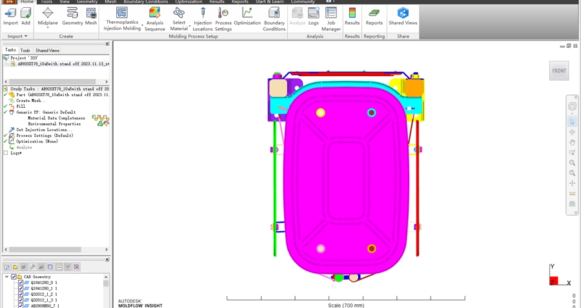Expand the Import panel dropdown
This screenshot has height=308, width=581.
click(26, 36)
